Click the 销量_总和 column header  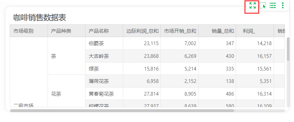pos(217,31)
